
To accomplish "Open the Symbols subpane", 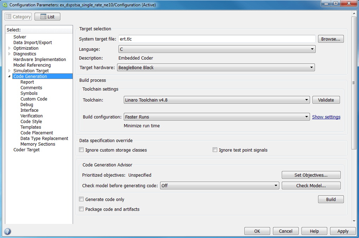I will click(29, 93).
